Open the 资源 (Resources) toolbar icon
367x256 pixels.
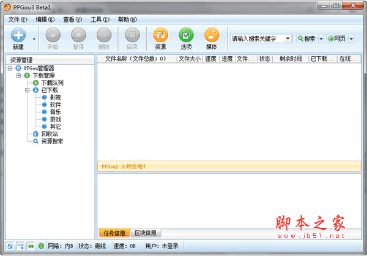160,35
